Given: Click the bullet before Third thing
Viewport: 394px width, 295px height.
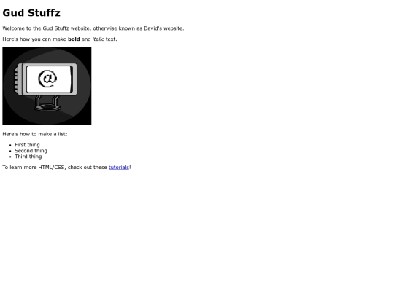Looking at the screenshot, I should (10, 157).
